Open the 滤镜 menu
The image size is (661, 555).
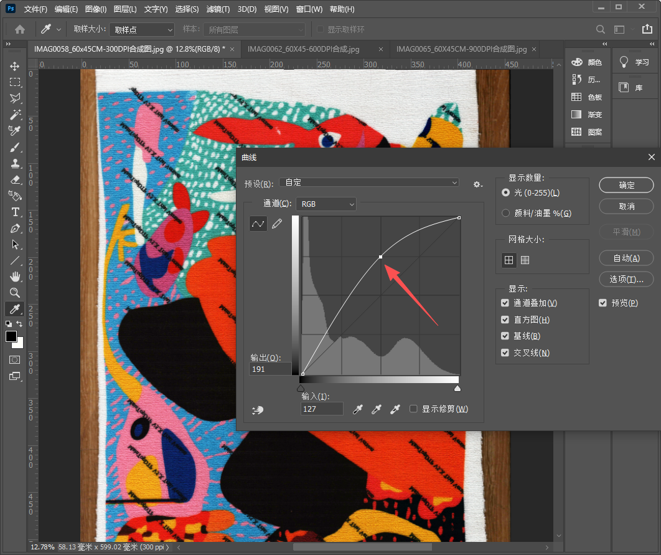coord(217,9)
